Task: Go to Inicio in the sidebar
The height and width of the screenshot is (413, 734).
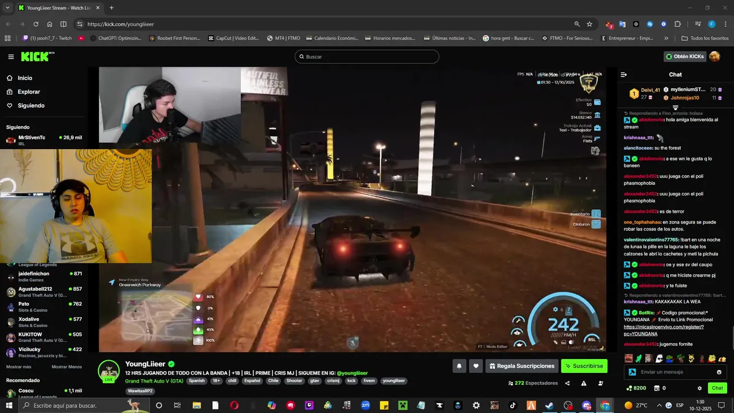Action: (25, 78)
